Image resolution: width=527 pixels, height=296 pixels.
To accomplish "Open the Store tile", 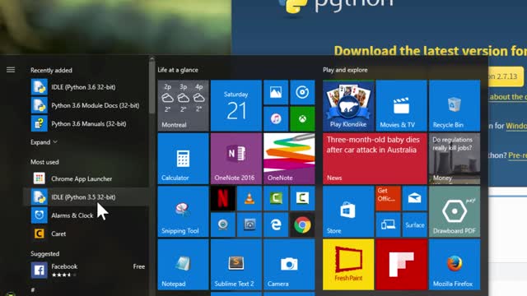I will coord(348,211).
